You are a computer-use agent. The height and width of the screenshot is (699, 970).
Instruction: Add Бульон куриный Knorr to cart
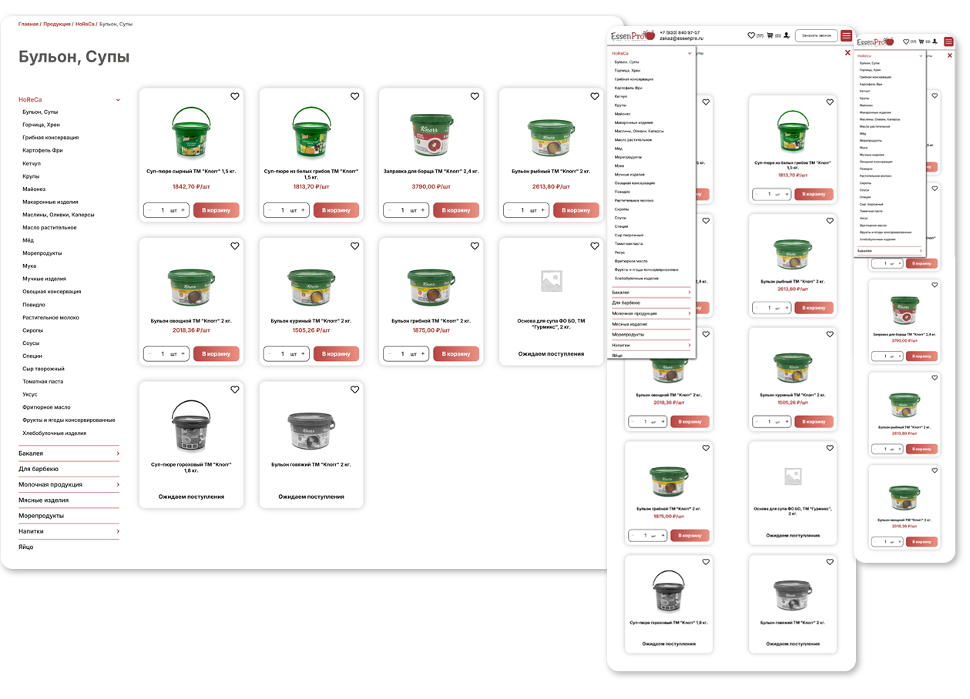tap(336, 354)
